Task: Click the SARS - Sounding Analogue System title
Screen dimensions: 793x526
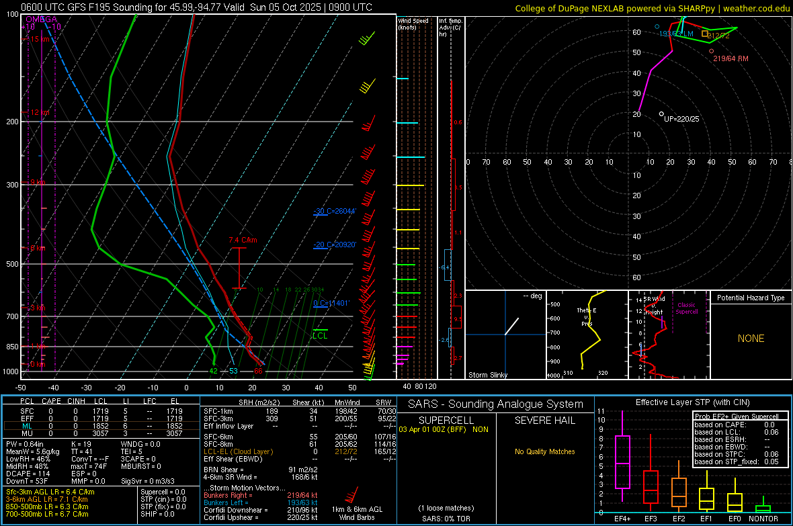Action: pos(495,404)
